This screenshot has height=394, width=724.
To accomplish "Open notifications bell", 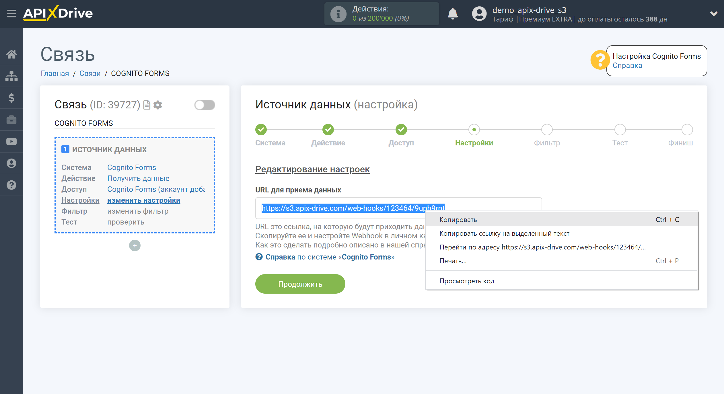I will click(453, 14).
